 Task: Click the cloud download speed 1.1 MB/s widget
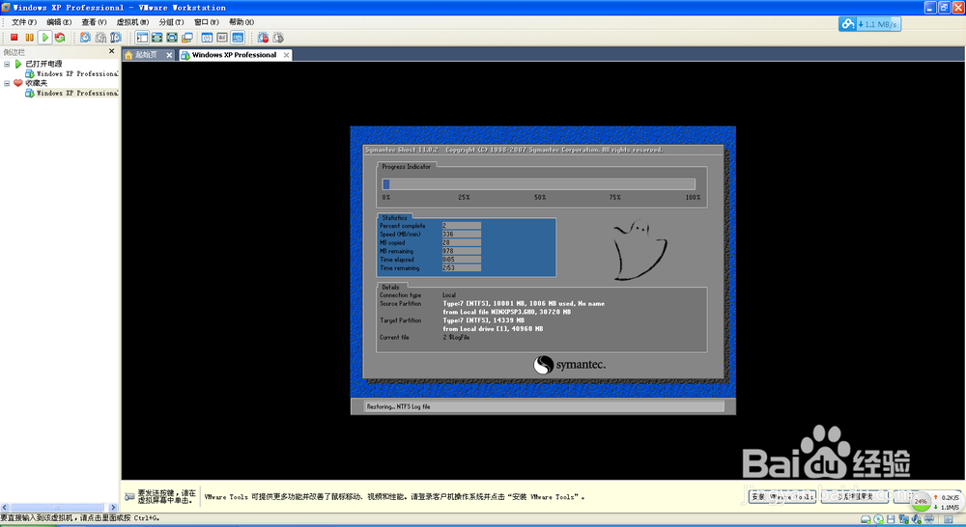(x=869, y=24)
